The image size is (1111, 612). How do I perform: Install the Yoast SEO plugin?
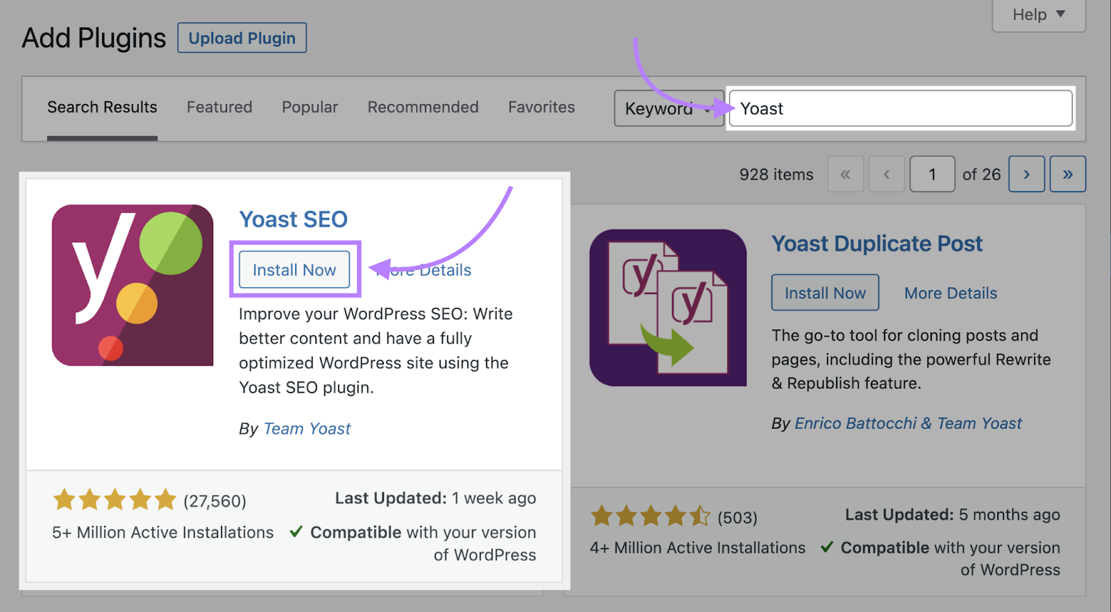[294, 270]
